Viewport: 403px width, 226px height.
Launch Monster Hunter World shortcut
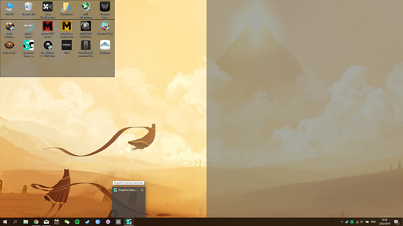(86, 29)
